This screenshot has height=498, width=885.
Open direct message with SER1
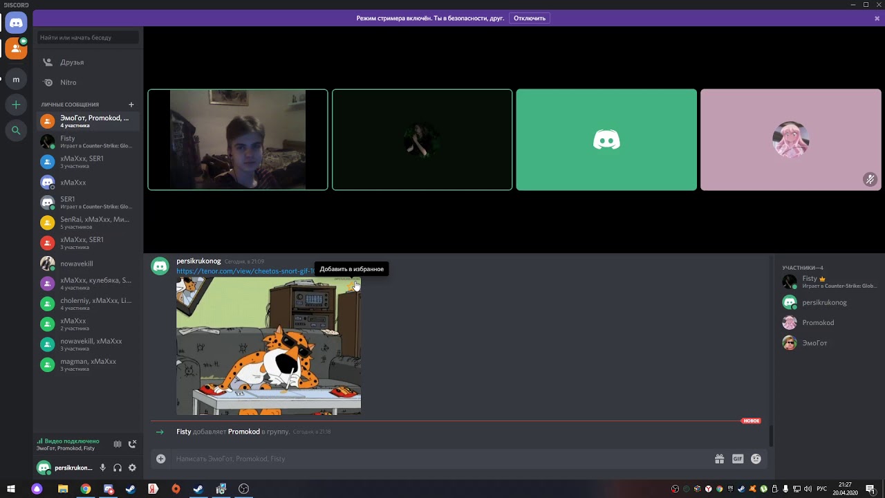point(88,203)
